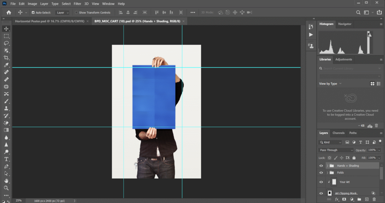
Task: Select the Crop tool
Action: coord(6,58)
